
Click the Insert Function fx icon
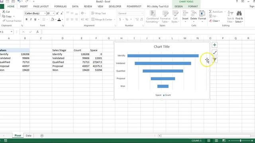tap(37, 32)
